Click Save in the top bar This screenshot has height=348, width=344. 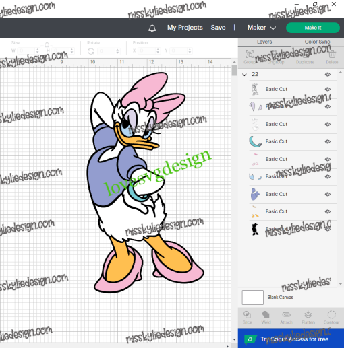[x=218, y=28]
